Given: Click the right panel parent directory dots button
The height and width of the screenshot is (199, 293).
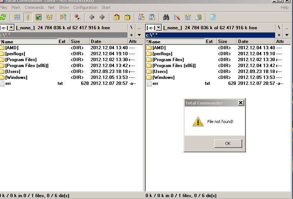Looking at the screenshot, I should pyautogui.click(x=287, y=28).
